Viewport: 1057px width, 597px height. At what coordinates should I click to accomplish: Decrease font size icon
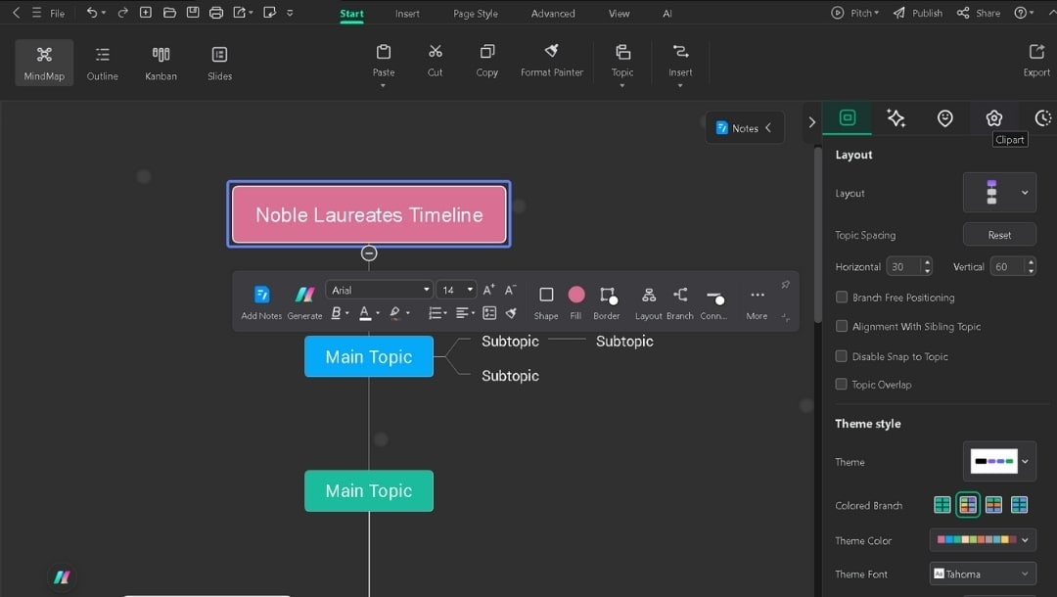click(x=510, y=290)
